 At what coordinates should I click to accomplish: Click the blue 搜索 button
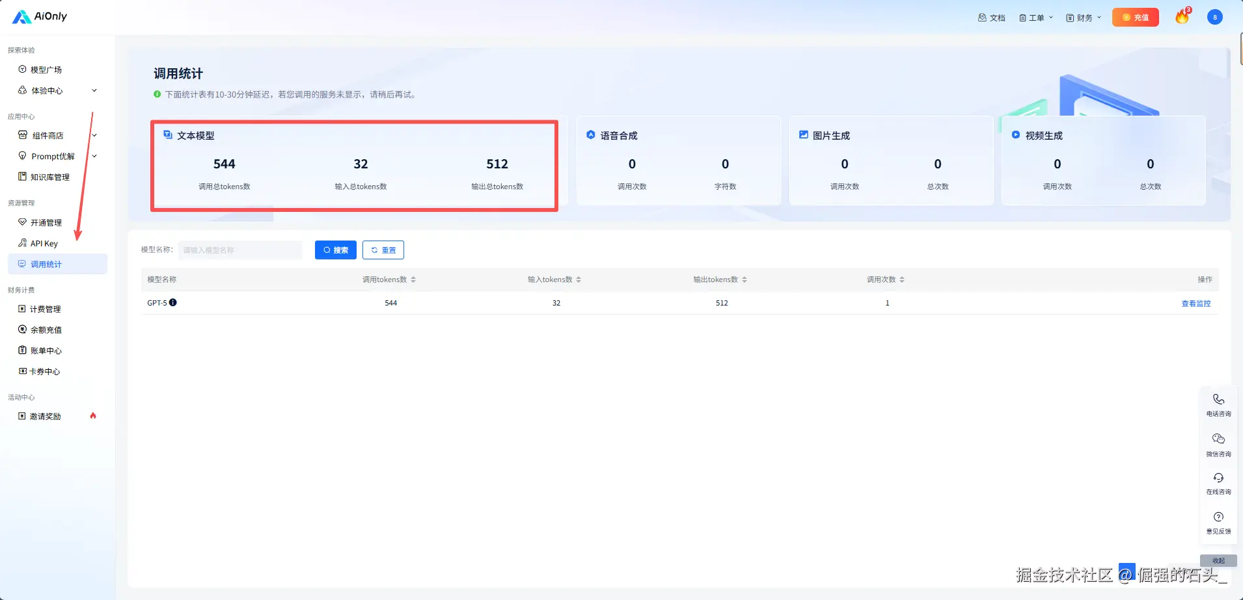click(336, 250)
